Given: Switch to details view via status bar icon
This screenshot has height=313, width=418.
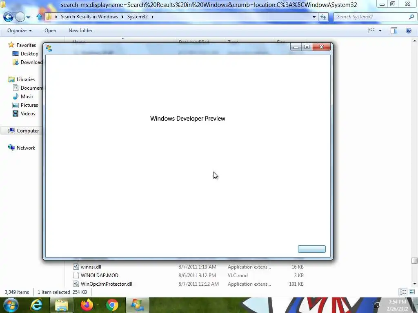Looking at the screenshot, I should (x=403, y=292).
